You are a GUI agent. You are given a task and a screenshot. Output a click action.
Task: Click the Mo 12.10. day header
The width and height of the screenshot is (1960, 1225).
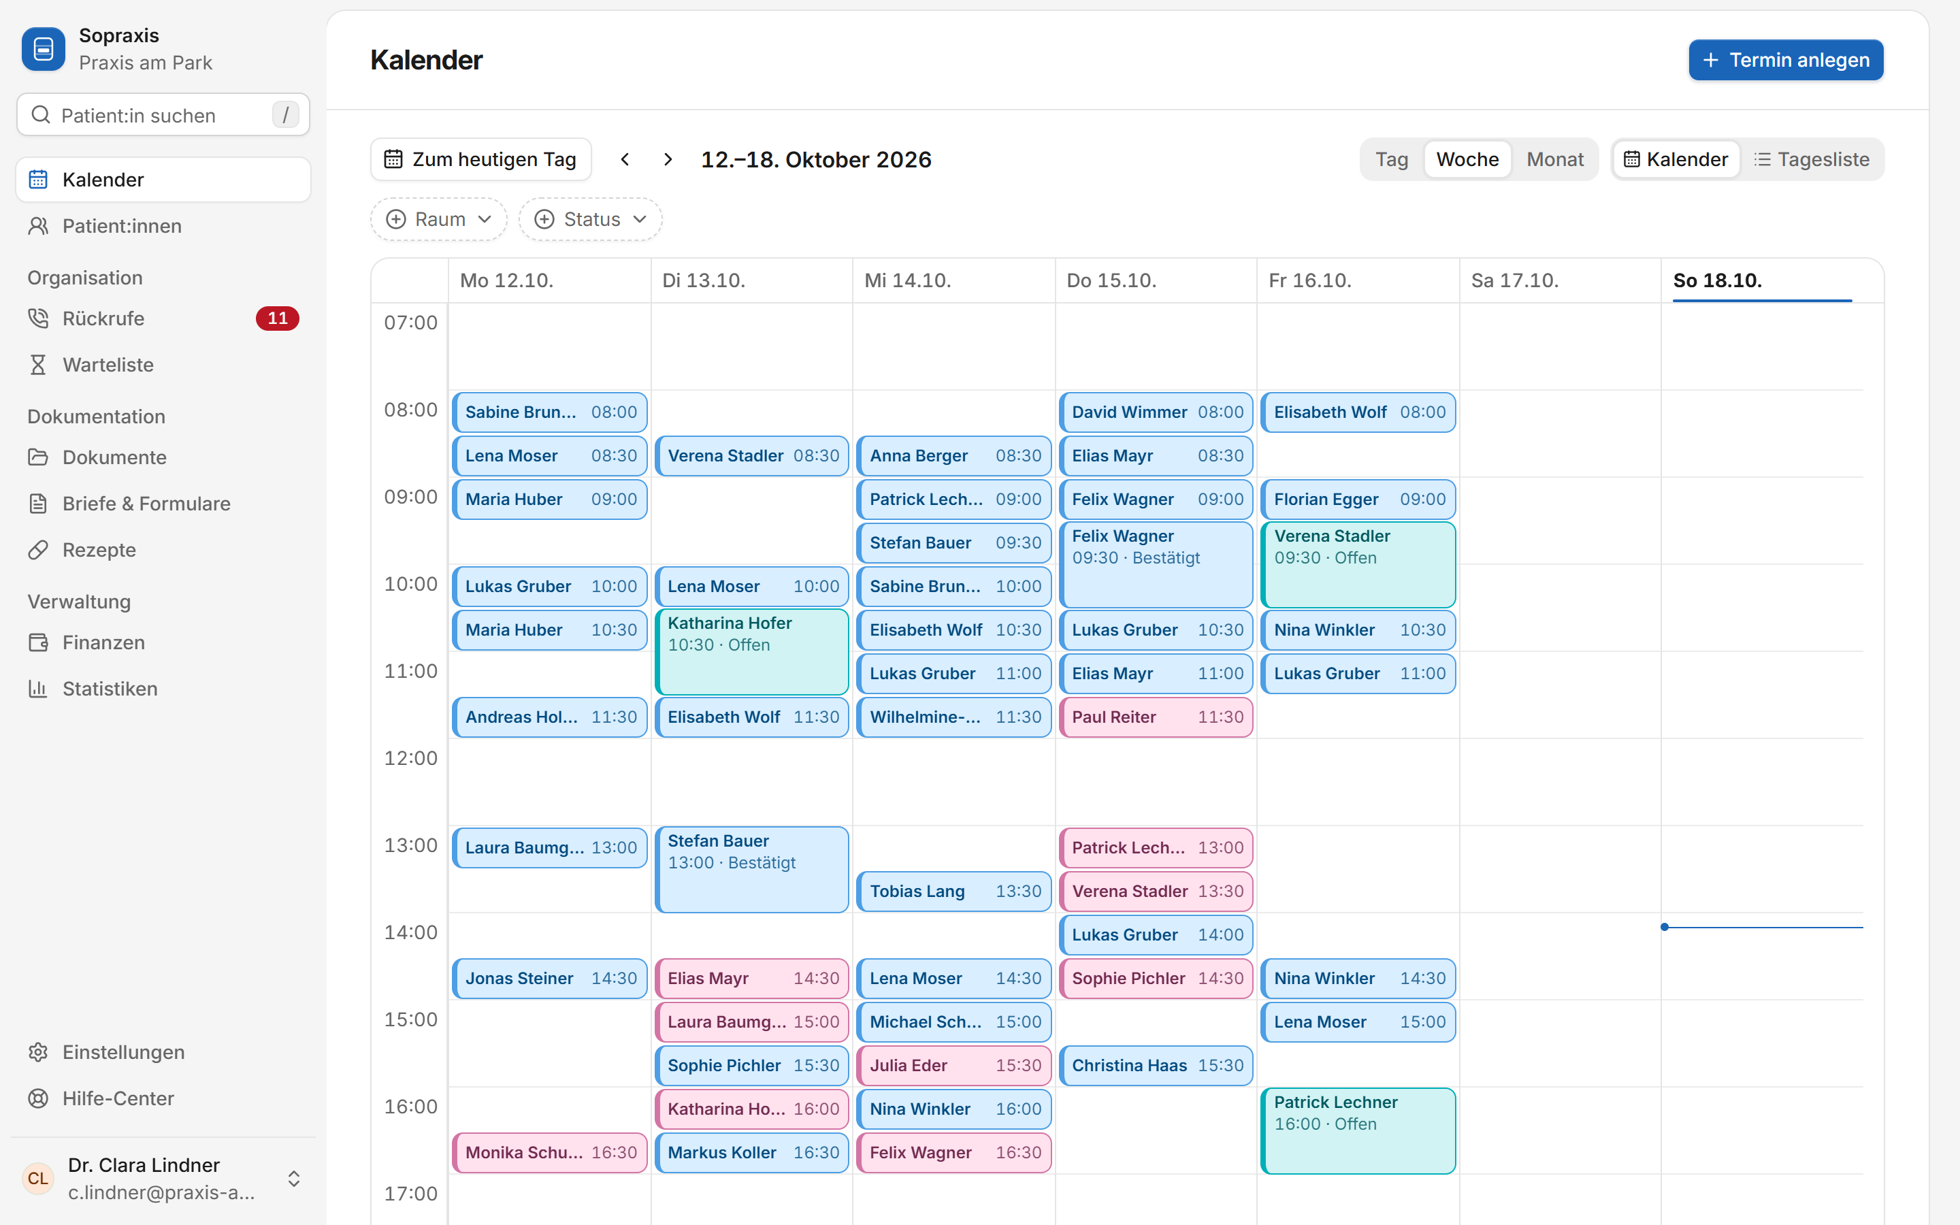click(550, 280)
